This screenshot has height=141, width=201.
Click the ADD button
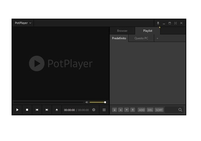tap(142, 110)
